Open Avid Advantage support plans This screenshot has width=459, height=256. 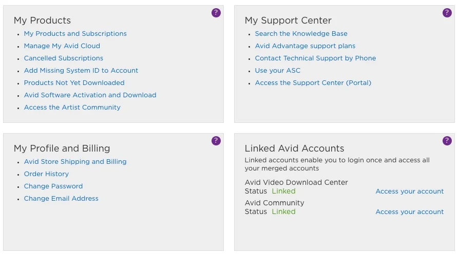click(305, 46)
